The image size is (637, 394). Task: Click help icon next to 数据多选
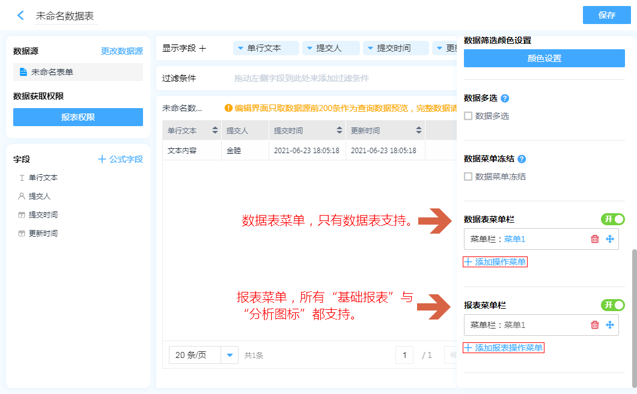tap(505, 98)
